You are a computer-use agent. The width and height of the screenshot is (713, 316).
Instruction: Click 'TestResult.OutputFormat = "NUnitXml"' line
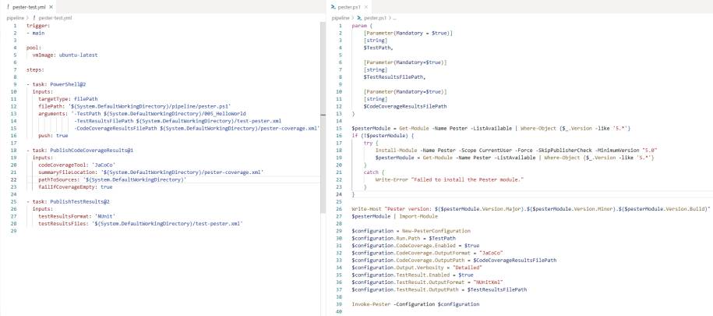(428, 282)
